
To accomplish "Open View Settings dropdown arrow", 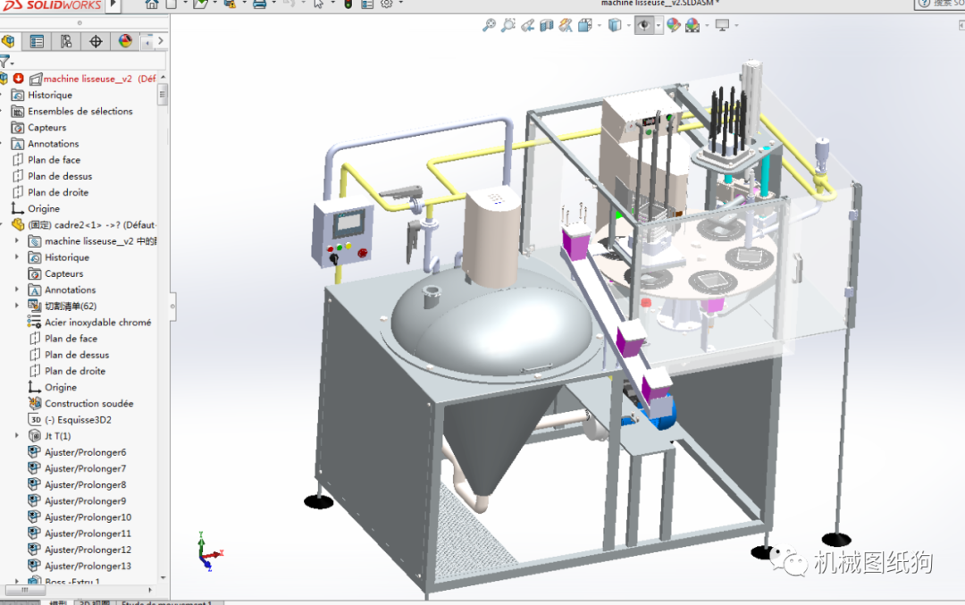I will coord(736,26).
